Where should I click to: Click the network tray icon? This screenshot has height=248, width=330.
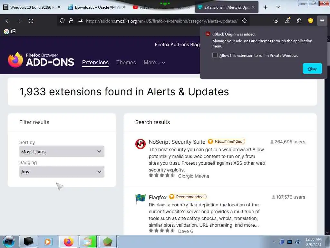[290, 242]
